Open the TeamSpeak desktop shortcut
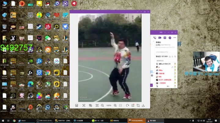Screen dimensions: 220x123 point(48,108)
